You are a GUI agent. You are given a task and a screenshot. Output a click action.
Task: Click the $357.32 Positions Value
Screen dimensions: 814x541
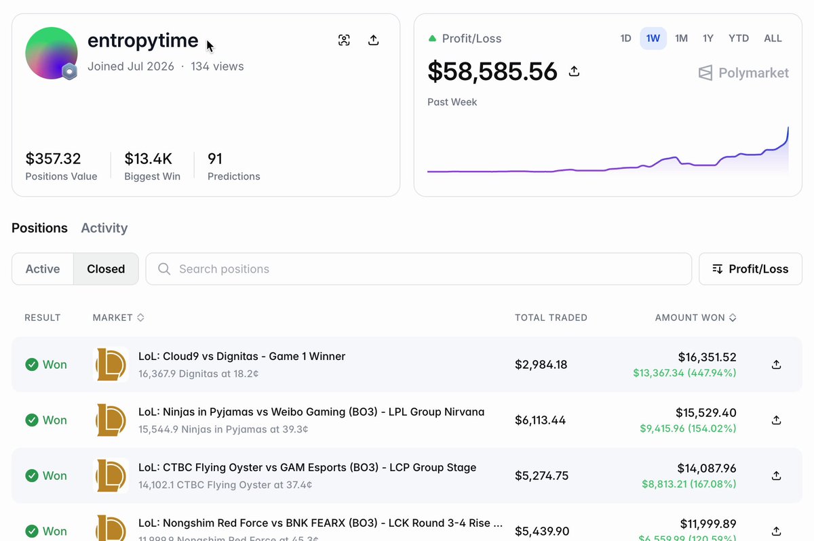53,159
